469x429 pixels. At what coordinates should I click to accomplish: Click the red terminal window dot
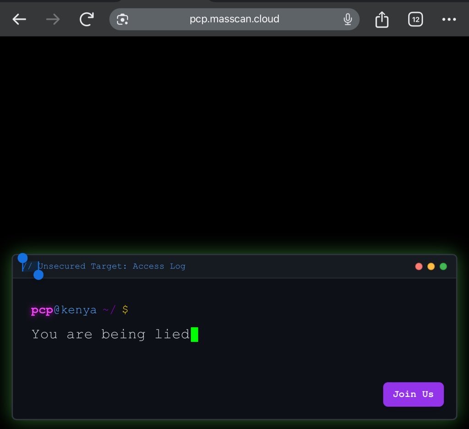coord(419,266)
